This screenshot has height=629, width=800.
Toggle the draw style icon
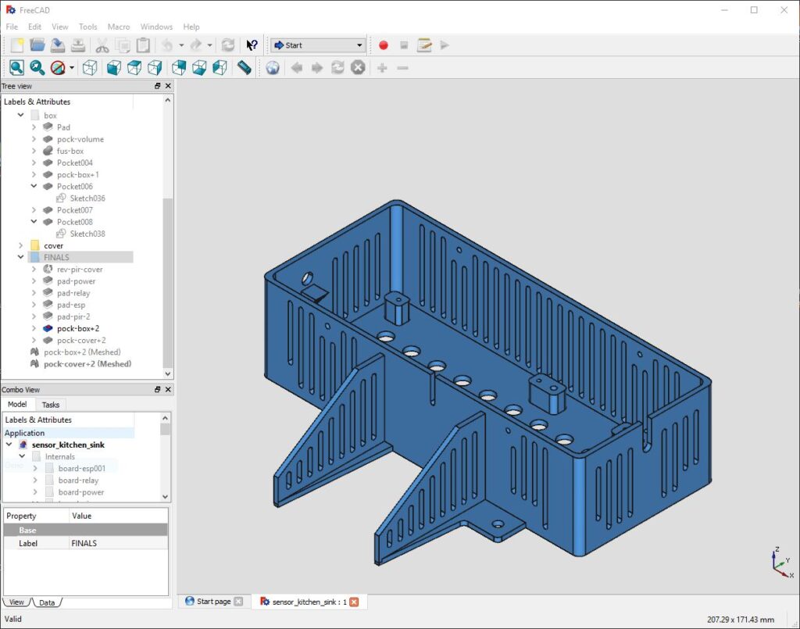point(58,67)
